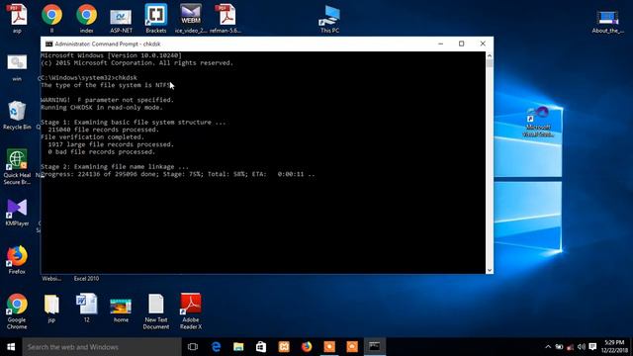Open the ice_video WEBM file
Viewport: 633px width, 356px height.
[191, 18]
